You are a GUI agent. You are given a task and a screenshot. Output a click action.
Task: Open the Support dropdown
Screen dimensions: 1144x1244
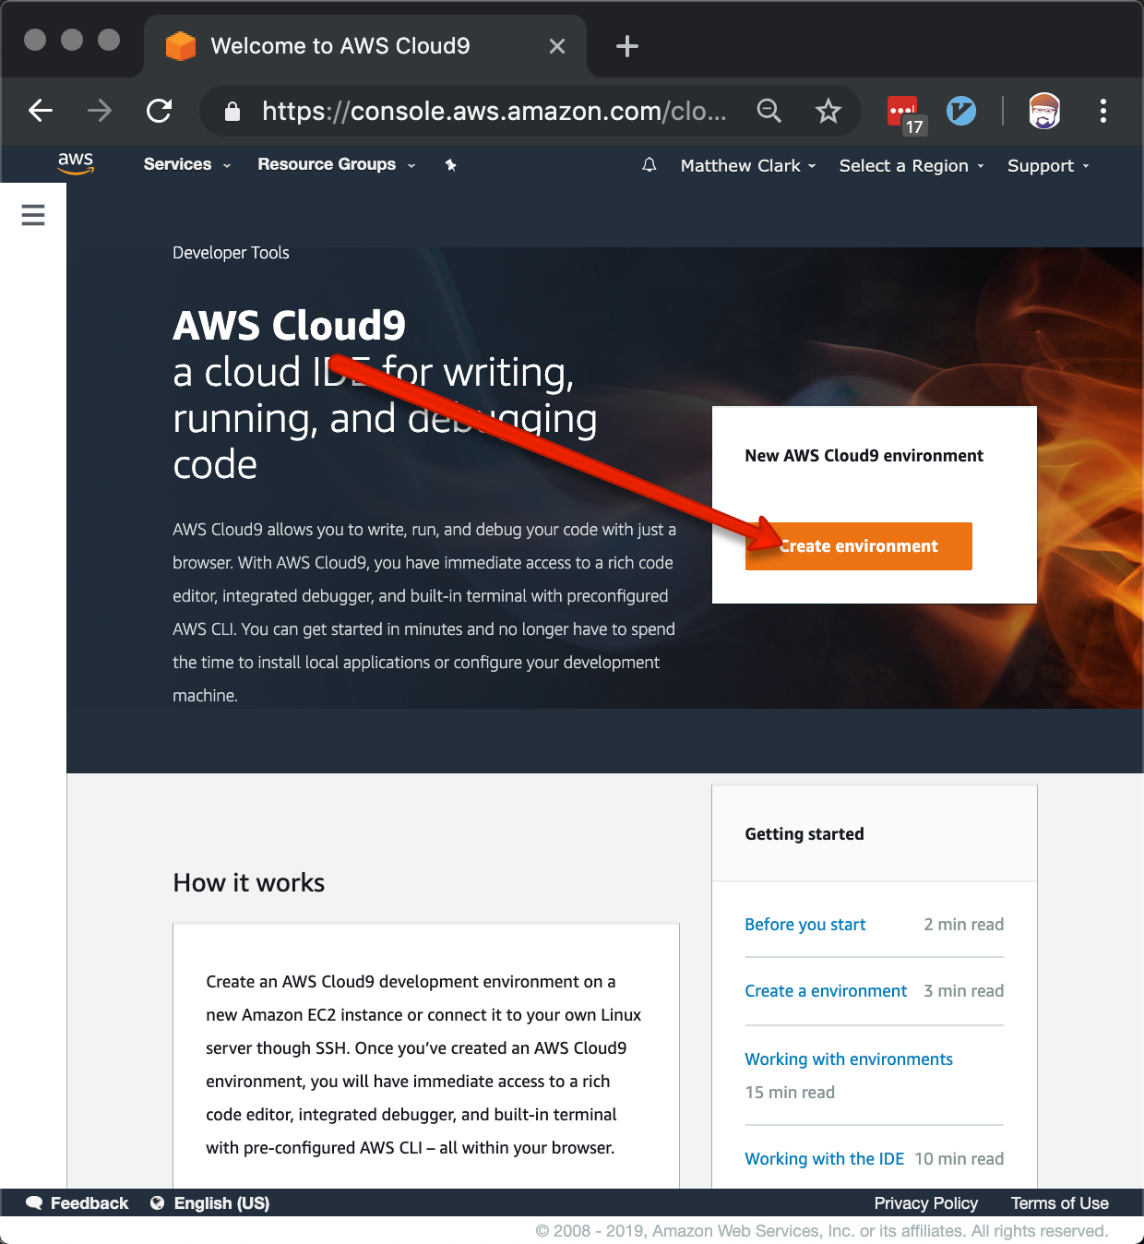click(x=1048, y=166)
